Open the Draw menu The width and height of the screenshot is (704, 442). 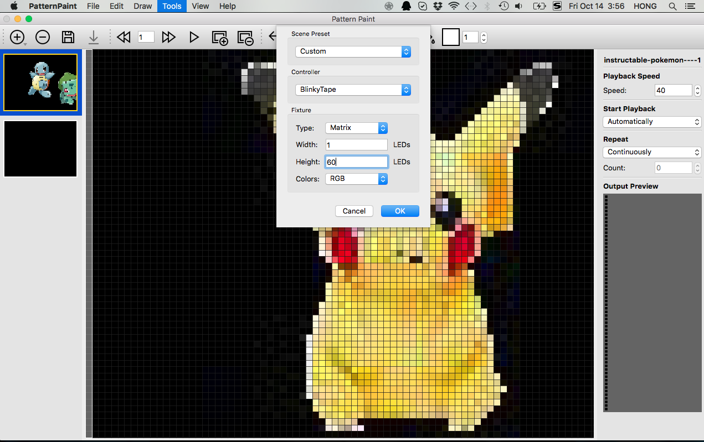click(143, 6)
